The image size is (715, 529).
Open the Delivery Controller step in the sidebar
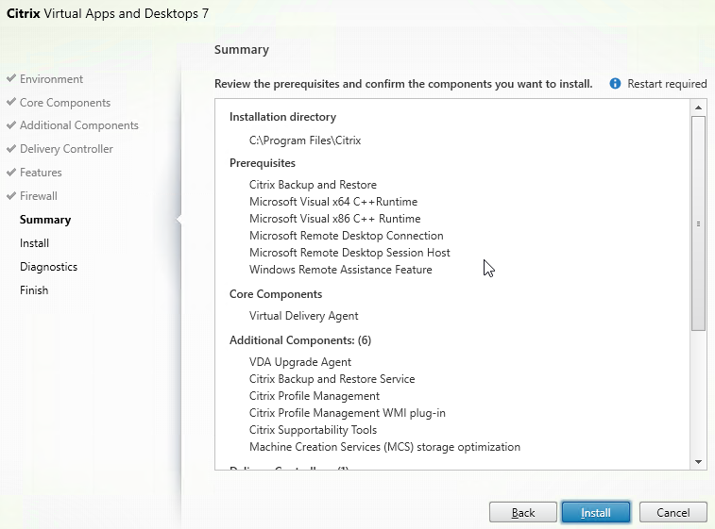pos(66,149)
